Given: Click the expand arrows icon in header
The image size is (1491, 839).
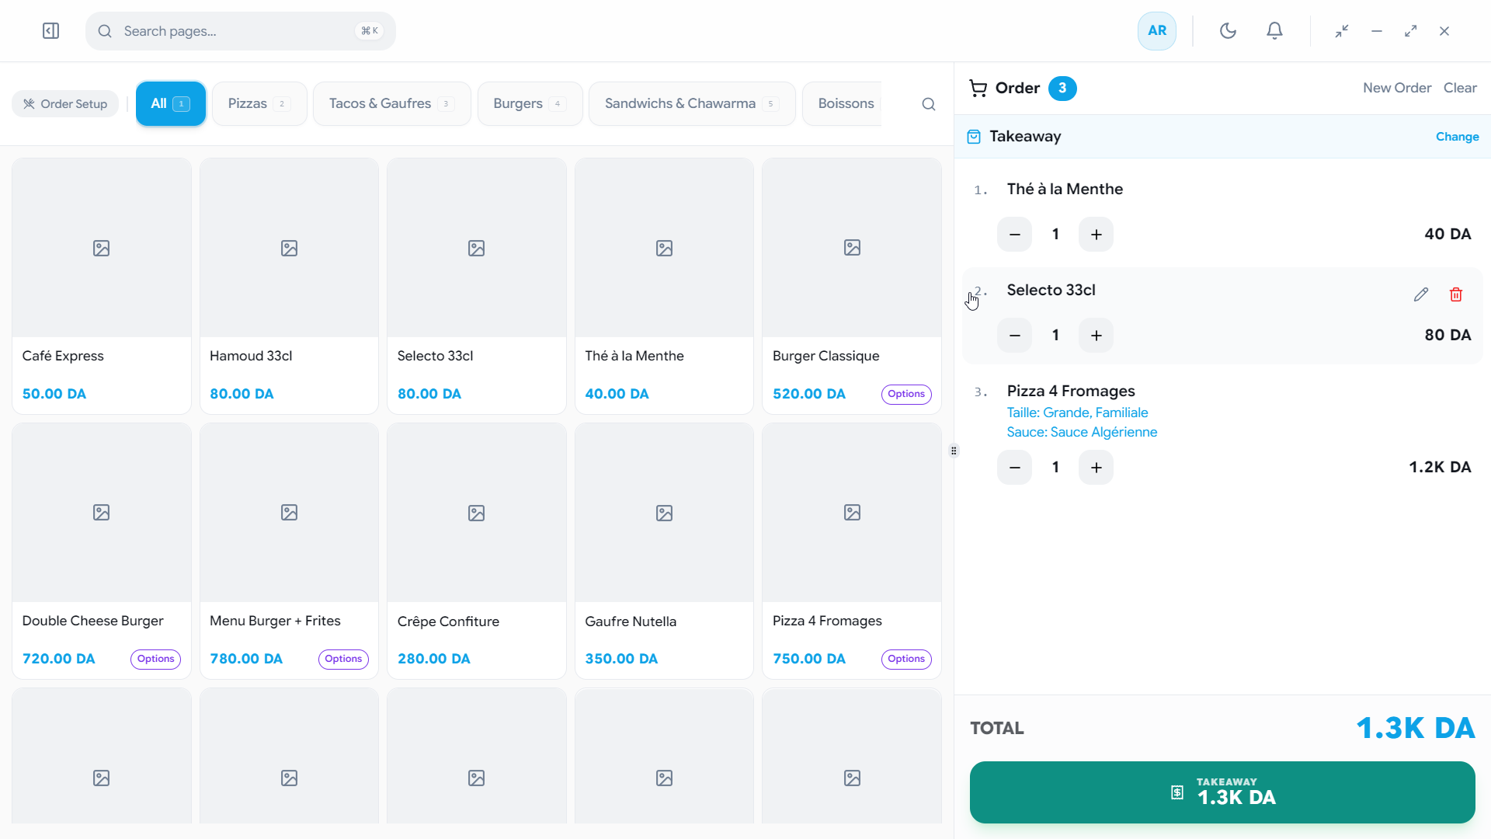Looking at the screenshot, I should [x=1410, y=31].
